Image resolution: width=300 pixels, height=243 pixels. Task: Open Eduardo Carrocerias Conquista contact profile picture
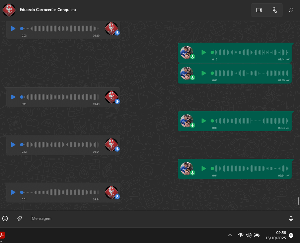point(9,10)
